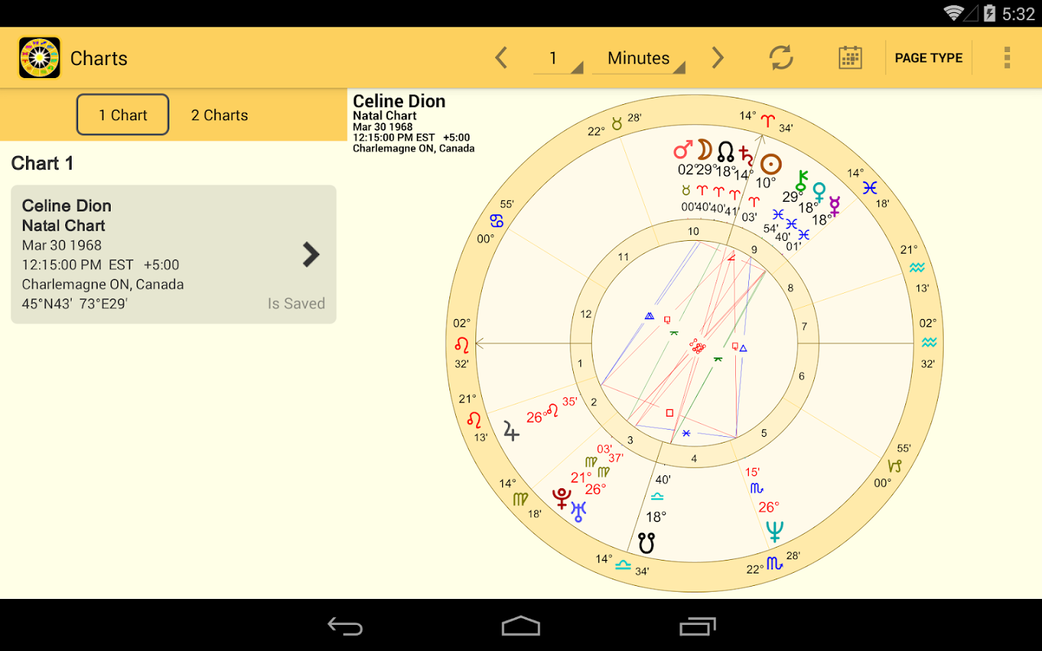Tap the Cancer sign on outer ring
1042x651 pixels.
[496, 221]
